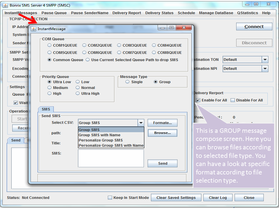Switch message type to Group
279x209 pixels.
click(156, 82)
